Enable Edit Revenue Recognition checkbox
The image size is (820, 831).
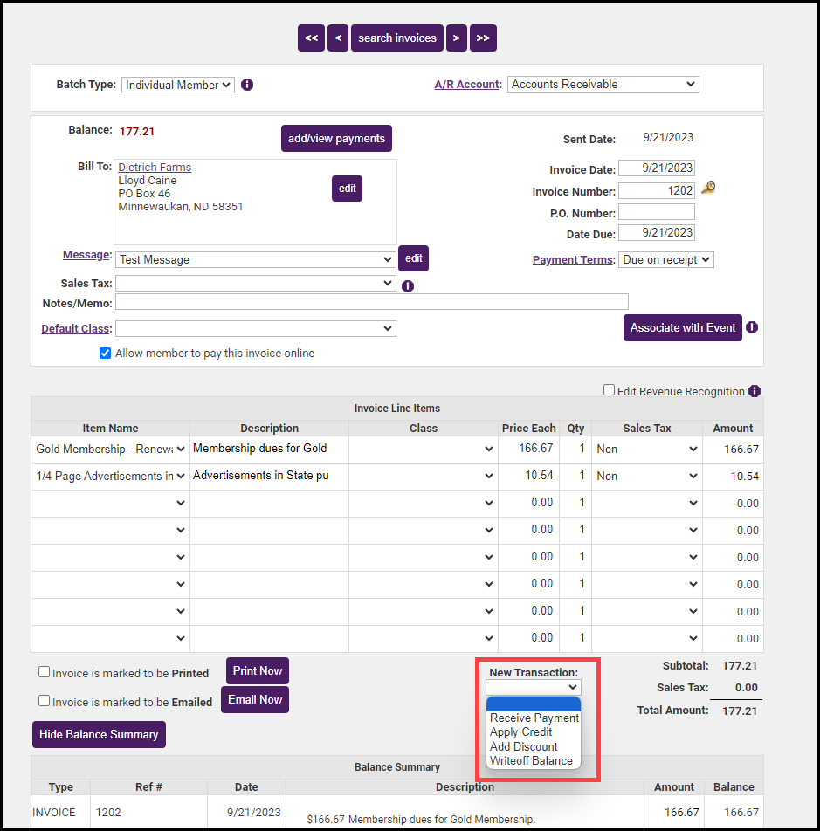[610, 390]
